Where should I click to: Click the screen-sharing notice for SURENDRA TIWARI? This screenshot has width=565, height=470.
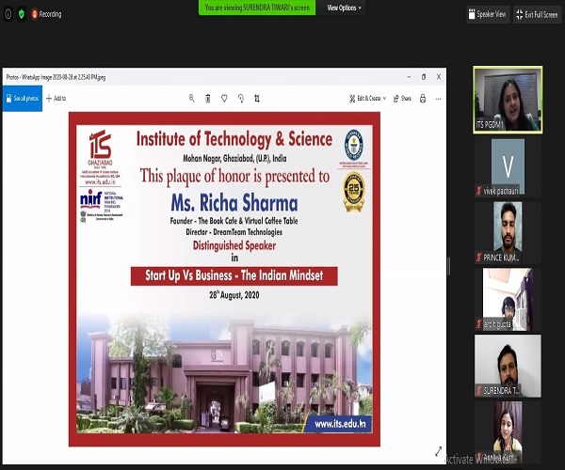coord(257,8)
